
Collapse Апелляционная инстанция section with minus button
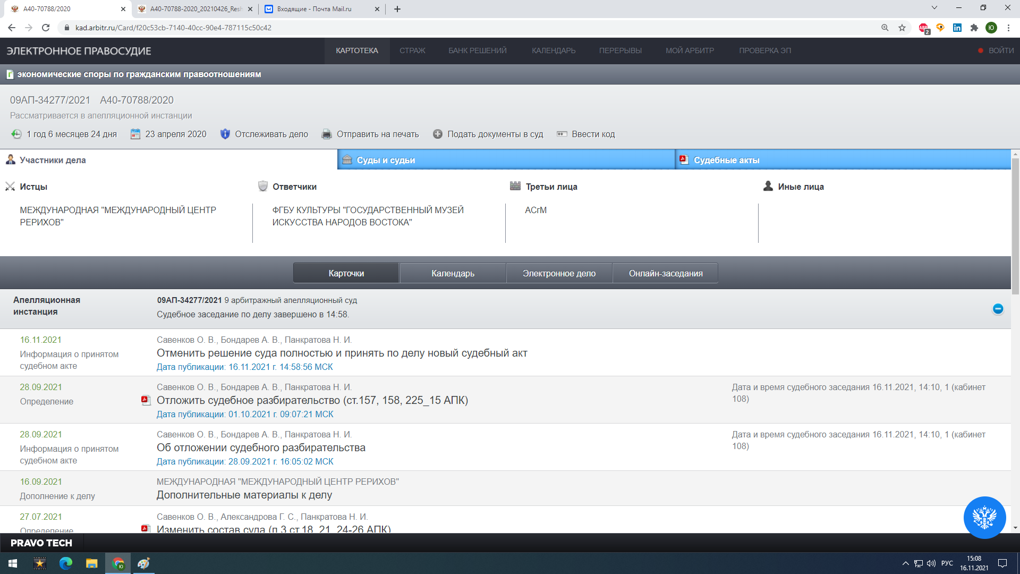click(998, 309)
